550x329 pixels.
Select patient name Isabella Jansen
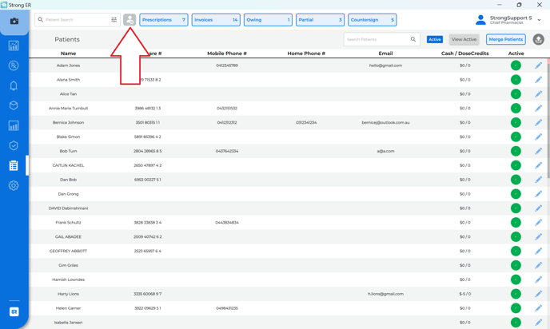(x=68, y=323)
